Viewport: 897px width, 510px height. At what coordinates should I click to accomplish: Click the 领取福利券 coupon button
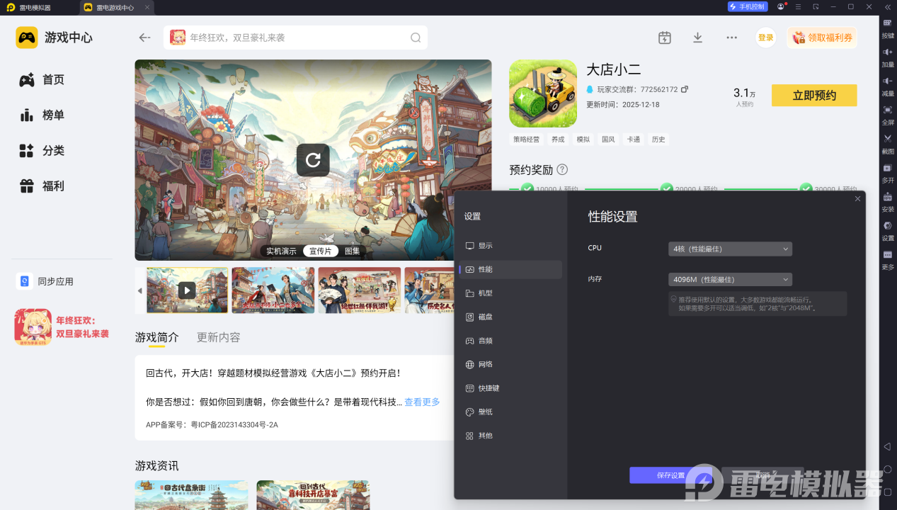(x=822, y=38)
